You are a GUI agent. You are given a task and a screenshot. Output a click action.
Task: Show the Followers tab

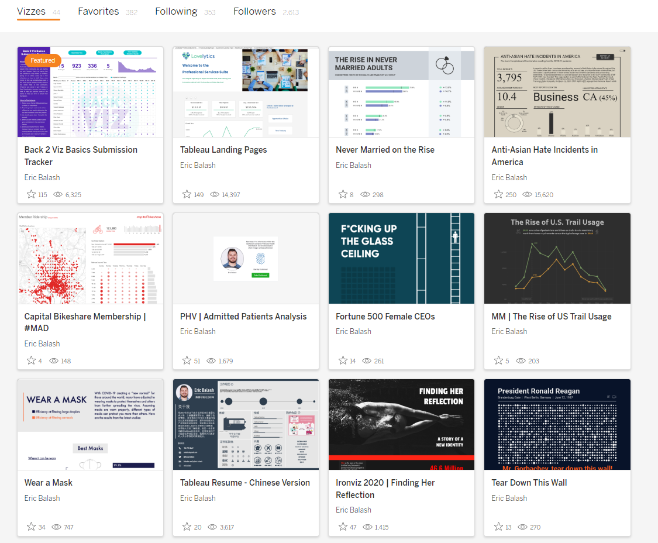[254, 11]
